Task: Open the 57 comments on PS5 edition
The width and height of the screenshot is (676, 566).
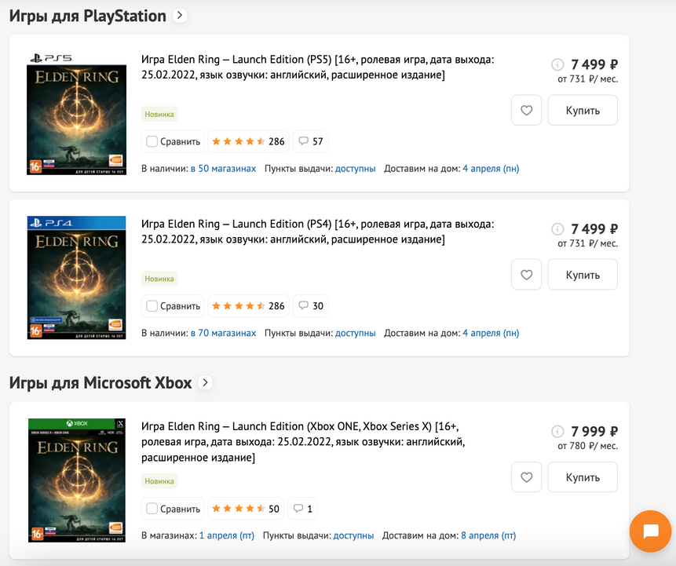Action: (311, 142)
